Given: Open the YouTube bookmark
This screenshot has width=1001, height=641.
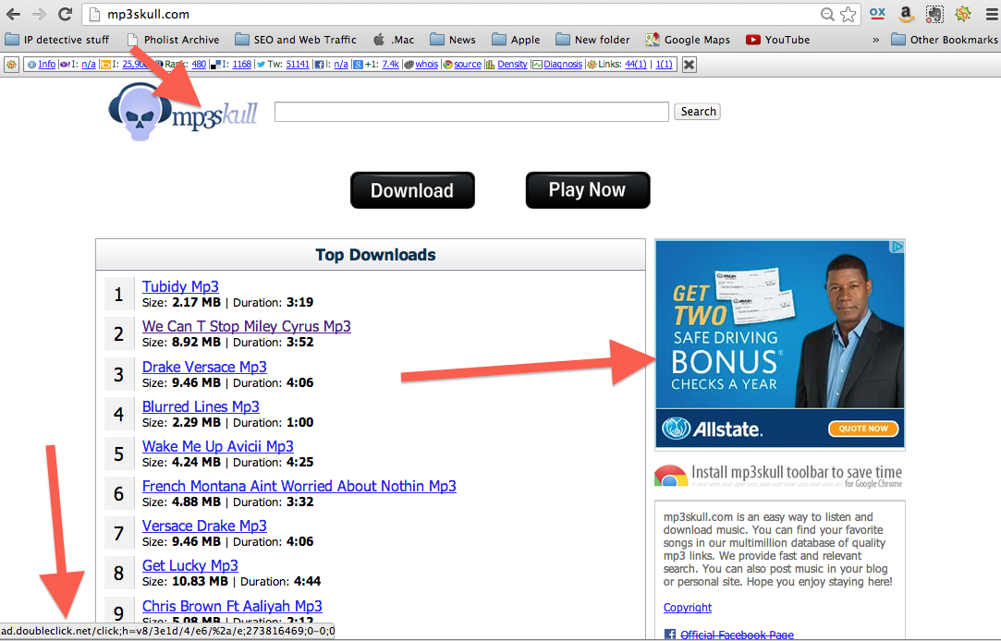Looking at the screenshot, I should tap(777, 40).
